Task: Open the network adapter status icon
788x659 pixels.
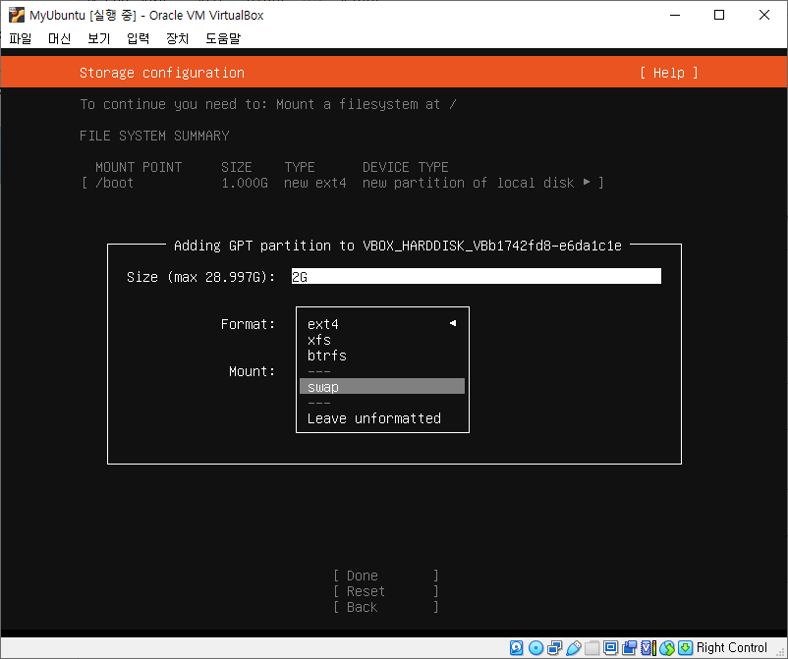Action: point(555,647)
